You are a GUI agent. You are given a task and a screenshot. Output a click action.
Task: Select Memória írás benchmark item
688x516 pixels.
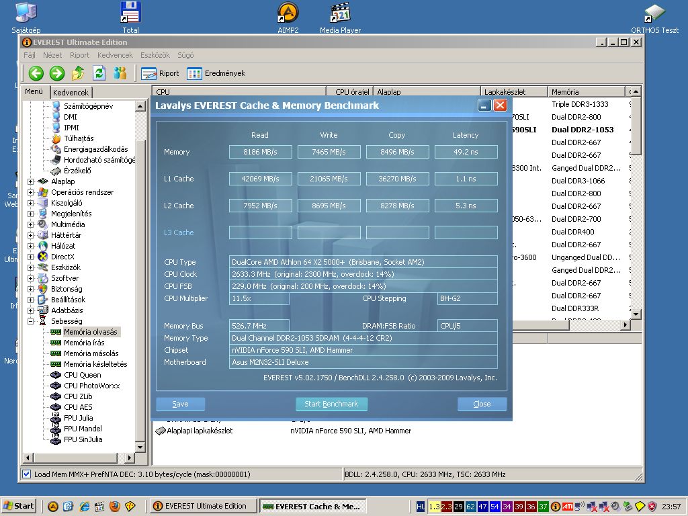78,343
